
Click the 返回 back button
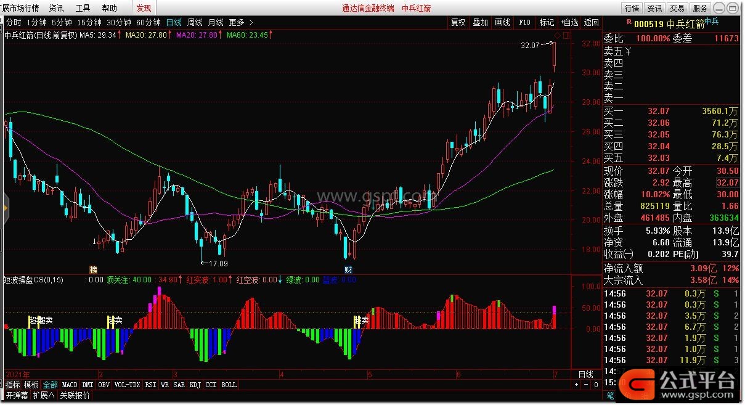(x=591, y=22)
